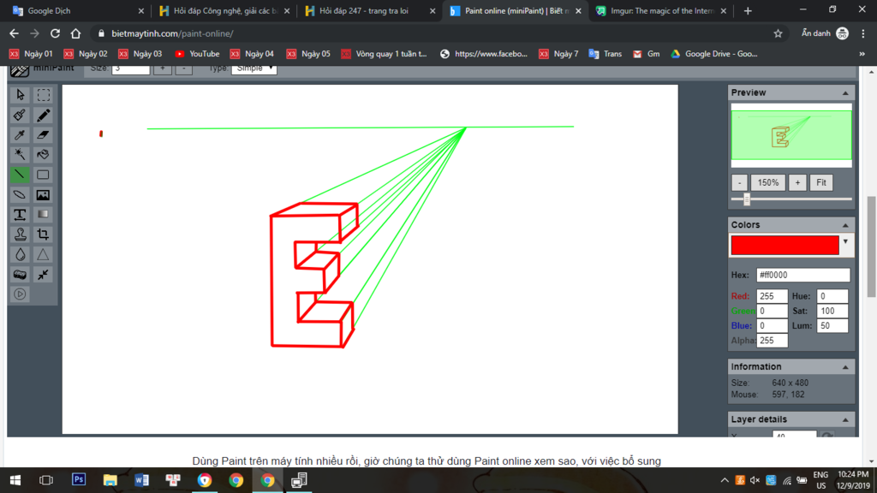
Task: Click the 150% zoom level button
Action: point(768,183)
